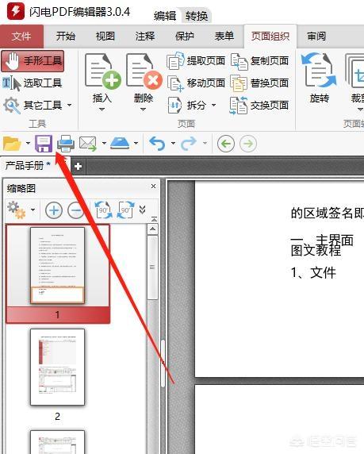Choose the Select tool (选取工具)
The image size is (364, 454).
point(33,83)
